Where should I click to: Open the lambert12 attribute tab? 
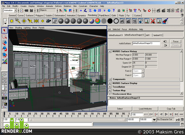(158, 35)
